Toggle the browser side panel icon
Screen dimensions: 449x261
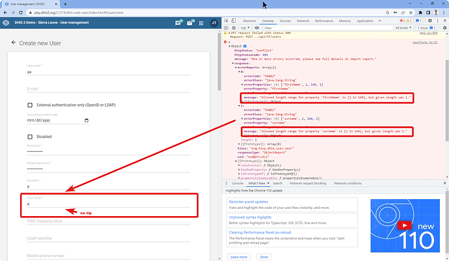pos(428,12)
